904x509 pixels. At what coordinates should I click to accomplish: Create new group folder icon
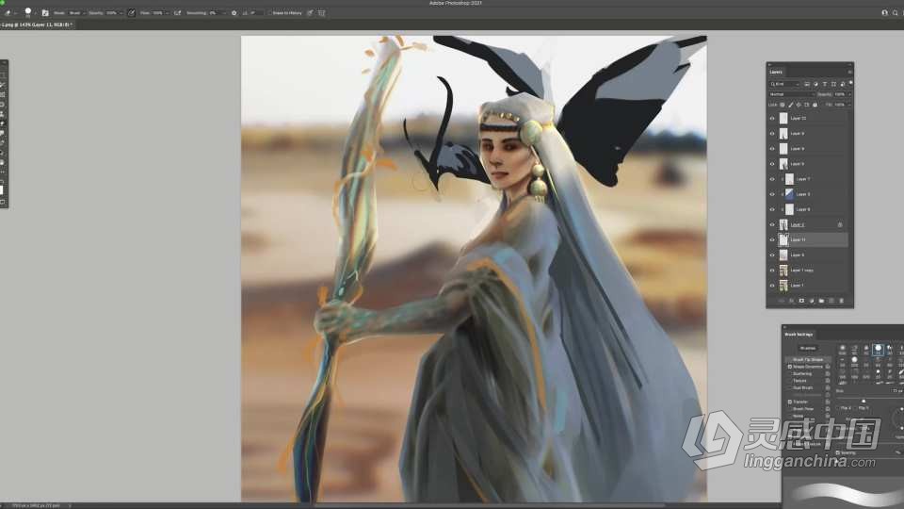[821, 301]
